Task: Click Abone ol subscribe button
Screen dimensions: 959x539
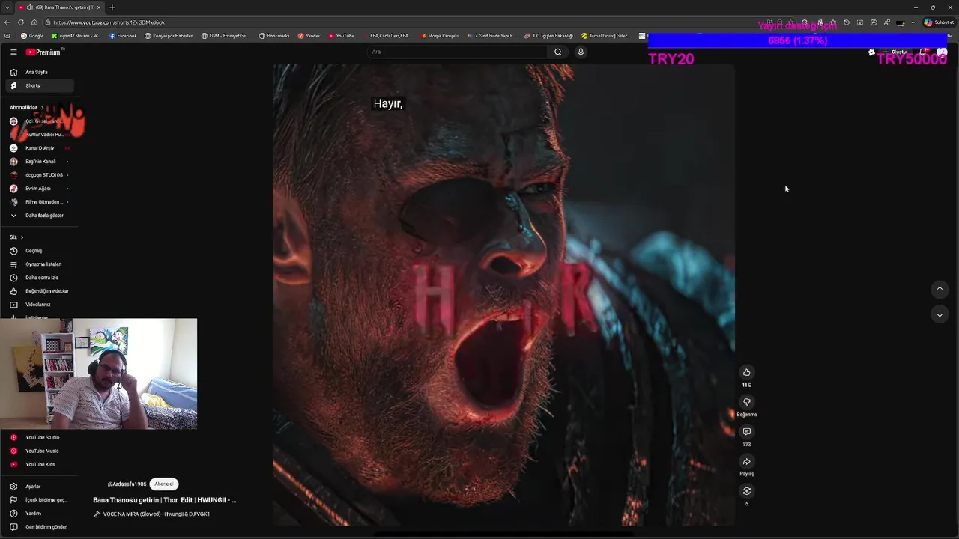Action: [164, 484]
